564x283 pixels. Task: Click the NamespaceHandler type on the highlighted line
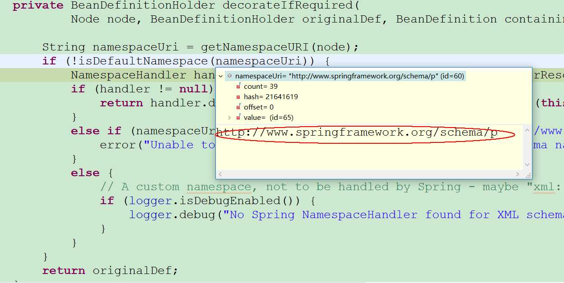point(129,75)
